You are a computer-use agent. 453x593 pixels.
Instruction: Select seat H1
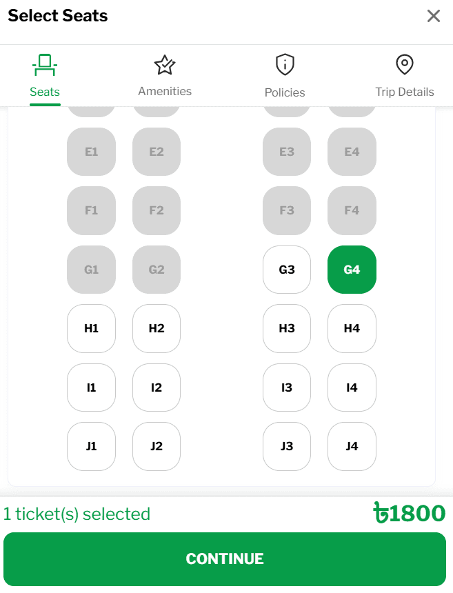point(91,328)
